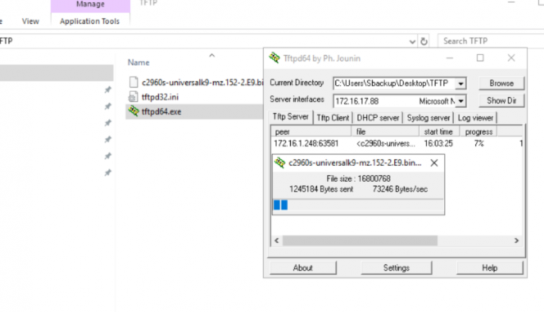Click the Browse button
The width and height of the screenshot is (544, 312).
pyautogui.click(x=501, y=83)
